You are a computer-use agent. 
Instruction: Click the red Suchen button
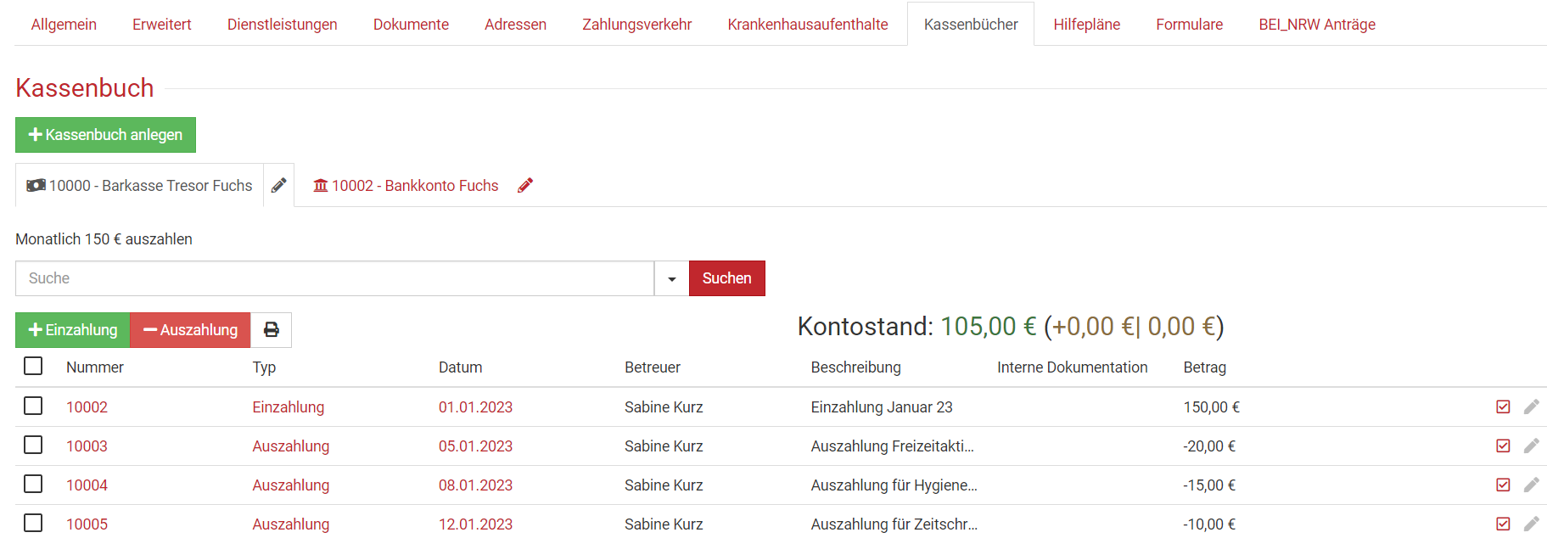coord(726,278)
